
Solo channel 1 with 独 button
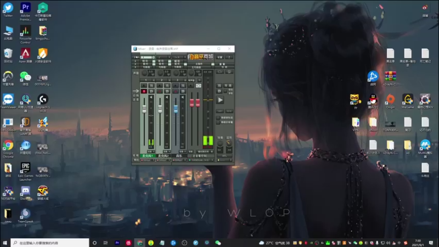[152, 86]
